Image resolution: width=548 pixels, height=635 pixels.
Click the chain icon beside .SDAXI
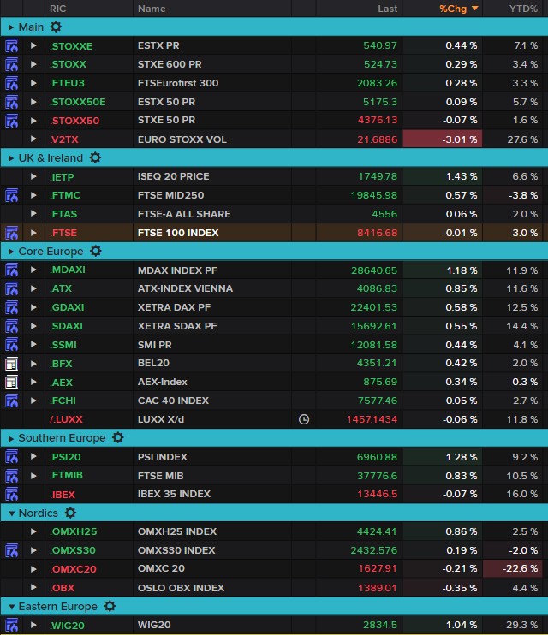tap(12, 326)
